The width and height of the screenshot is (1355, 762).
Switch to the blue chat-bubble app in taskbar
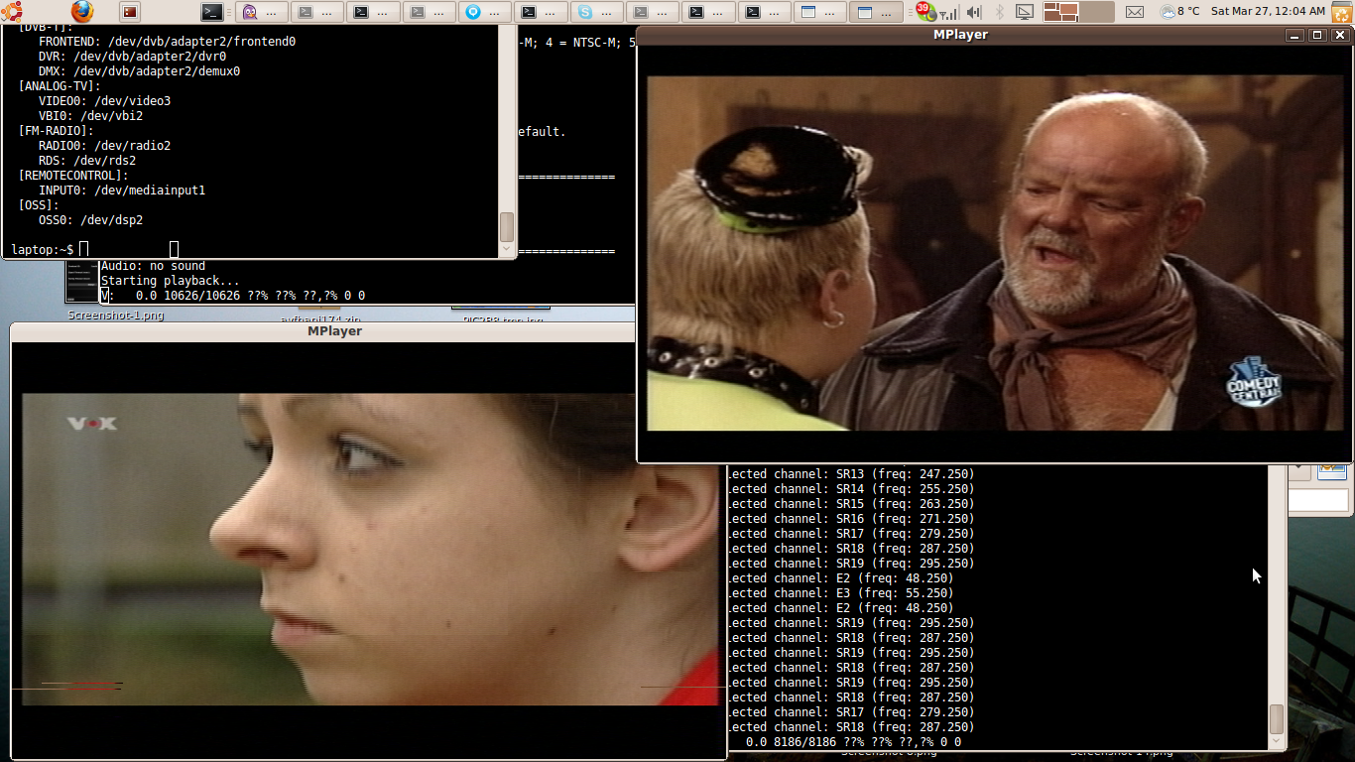coord(486,12)
